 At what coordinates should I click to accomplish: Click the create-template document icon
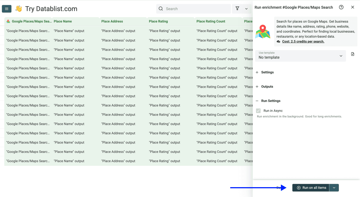[352, 54]
